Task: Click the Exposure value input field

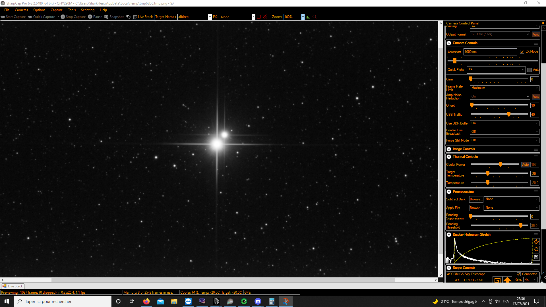Action: [490, 52]
